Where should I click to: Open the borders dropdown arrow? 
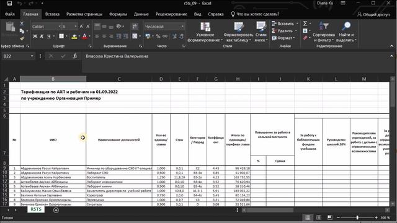point(66,36)
